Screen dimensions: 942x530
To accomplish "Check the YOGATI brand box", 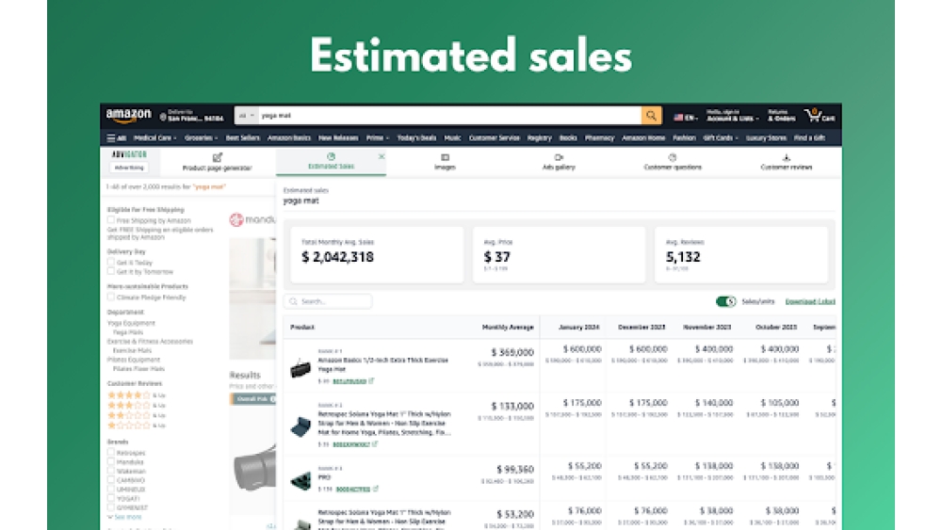I will pyautogui.click(x=111, y=498).
